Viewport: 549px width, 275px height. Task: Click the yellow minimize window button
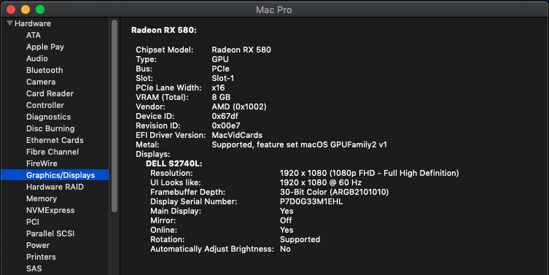click(26, 9)
